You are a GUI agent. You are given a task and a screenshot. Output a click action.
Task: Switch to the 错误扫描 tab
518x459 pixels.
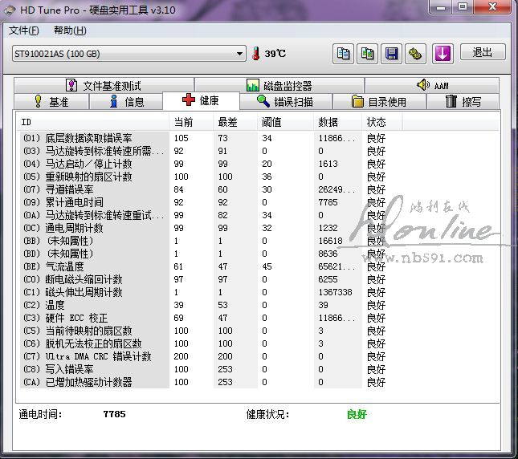click(x=284, y=102)
